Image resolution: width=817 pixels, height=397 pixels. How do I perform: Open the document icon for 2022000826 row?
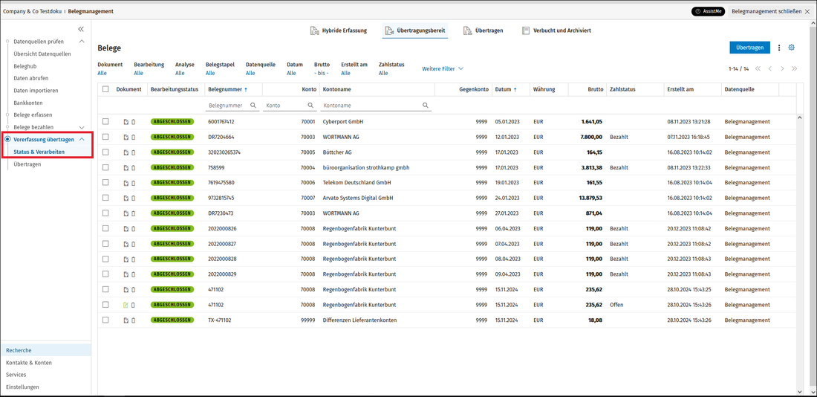[126, 228]
